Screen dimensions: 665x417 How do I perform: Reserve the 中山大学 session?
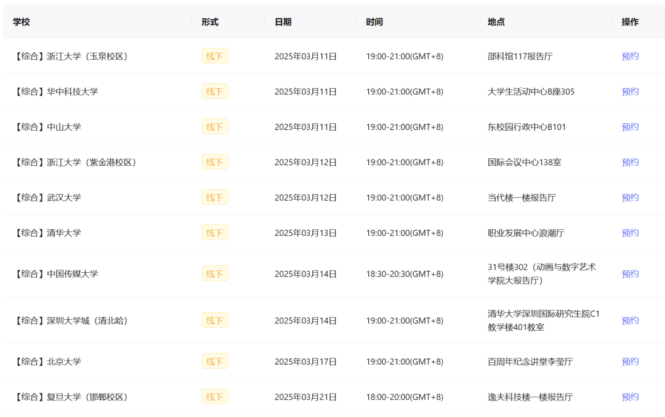(x=630, y=126)
